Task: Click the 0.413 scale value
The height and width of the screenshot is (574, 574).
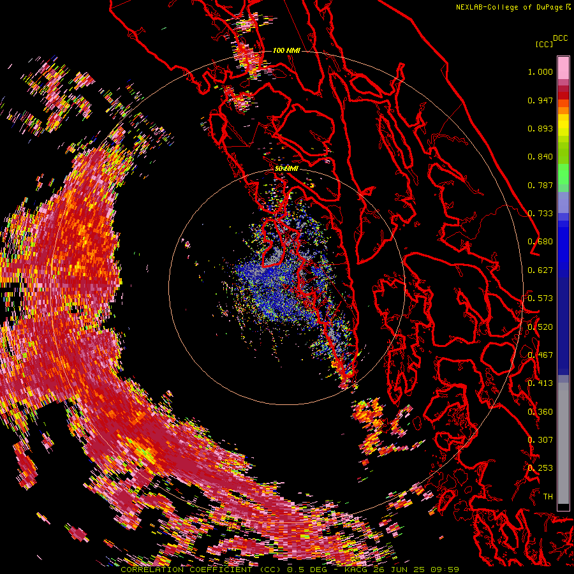Action: [540, 383]
